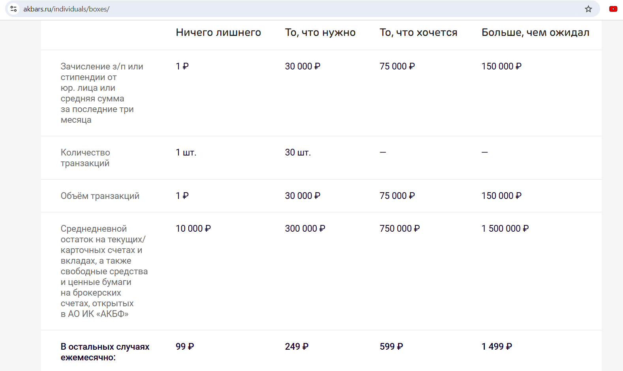Click the address bar URL akbars.ru/individuals/boxes/
This screenshot has width=623, height=371.
(x=66, y=9)
